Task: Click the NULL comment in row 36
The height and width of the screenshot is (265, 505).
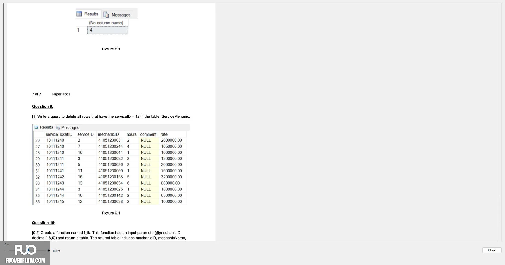Action: (146, 202)
